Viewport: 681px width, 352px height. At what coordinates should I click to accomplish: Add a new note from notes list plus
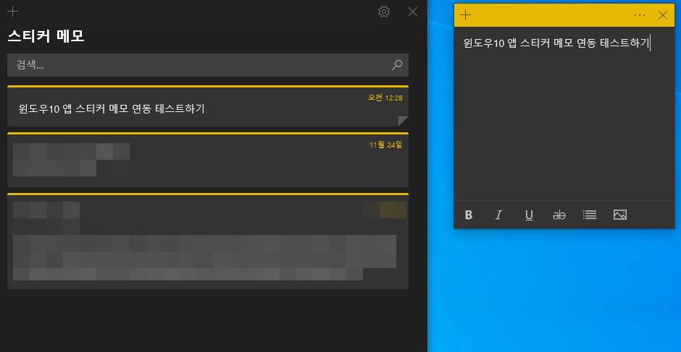13,12
